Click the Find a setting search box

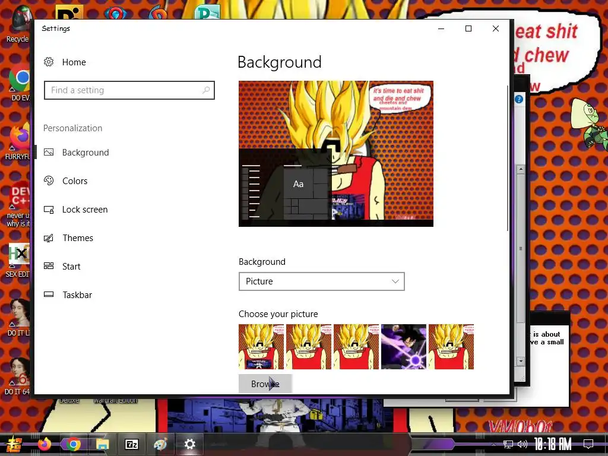click(x=129, y=90)
